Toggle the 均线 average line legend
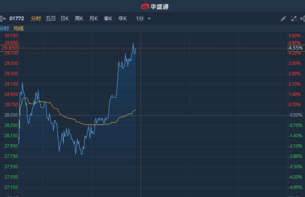This screenshot has width=305, height=197. (x=19, y=28)
